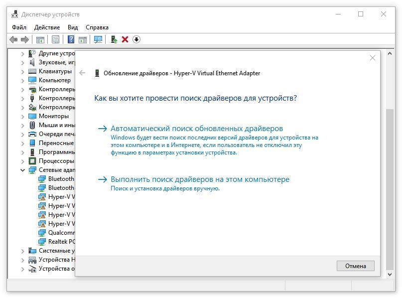Choose Автоматический поиск обновленных драйверов
Screen dimensions: 402x298
196,129
